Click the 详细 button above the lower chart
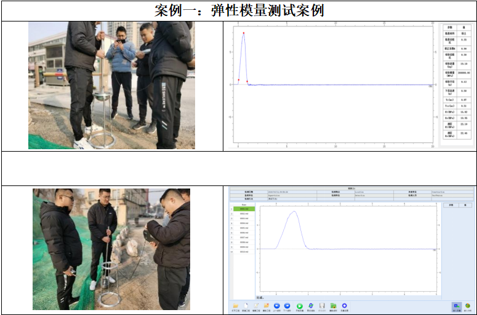Viewport: 477px width, 315px height. pyautogui.click(x=451, y=205)
